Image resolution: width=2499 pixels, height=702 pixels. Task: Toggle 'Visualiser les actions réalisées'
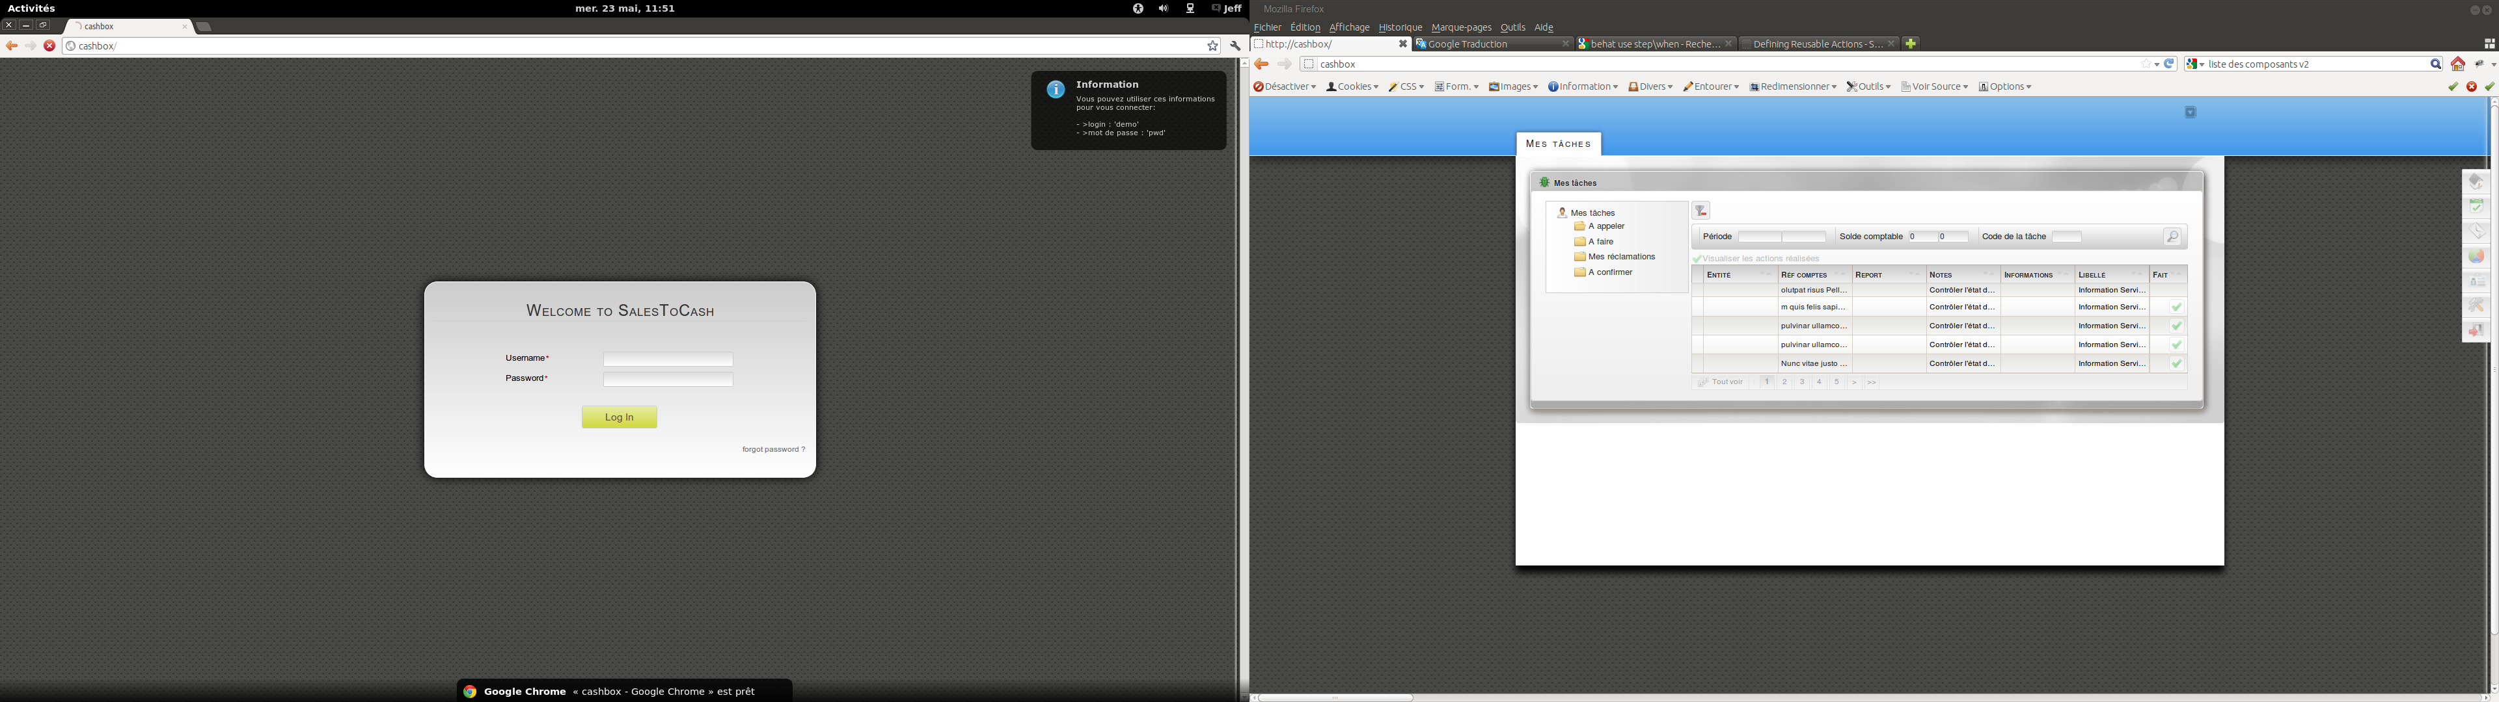pyautogui.click(x=1756, y=259)
